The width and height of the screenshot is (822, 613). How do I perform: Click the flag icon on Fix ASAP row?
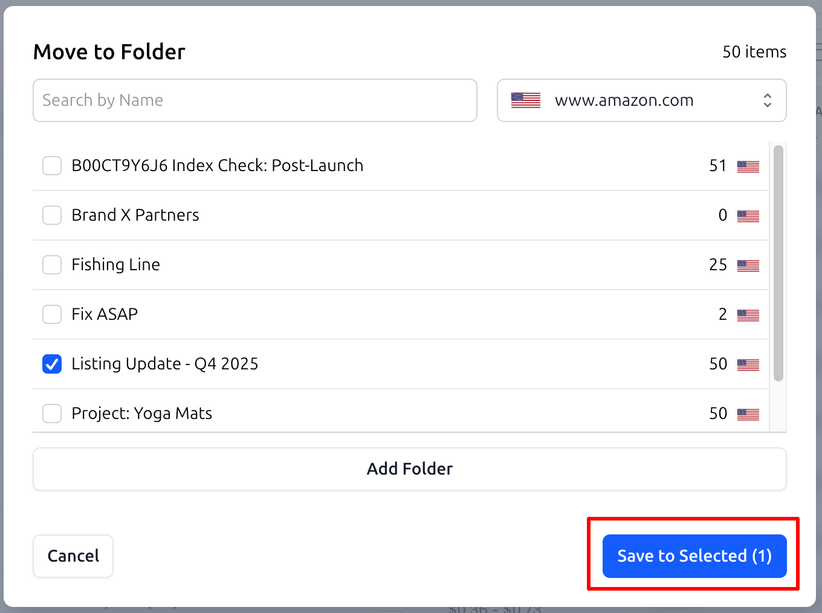(x=748, y=315)
